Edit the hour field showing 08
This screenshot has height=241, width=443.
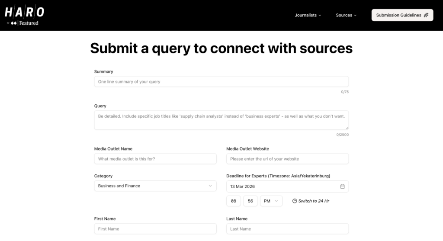pos(233,201)
